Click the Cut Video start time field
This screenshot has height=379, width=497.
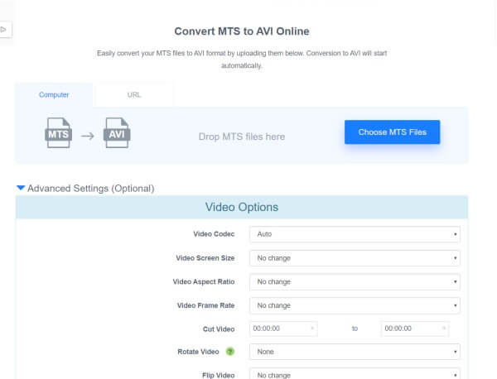[x=283, y=329]
